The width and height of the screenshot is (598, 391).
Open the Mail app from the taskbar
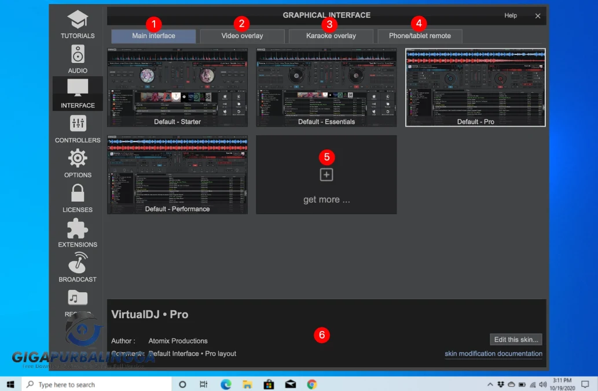coord(290,384)
